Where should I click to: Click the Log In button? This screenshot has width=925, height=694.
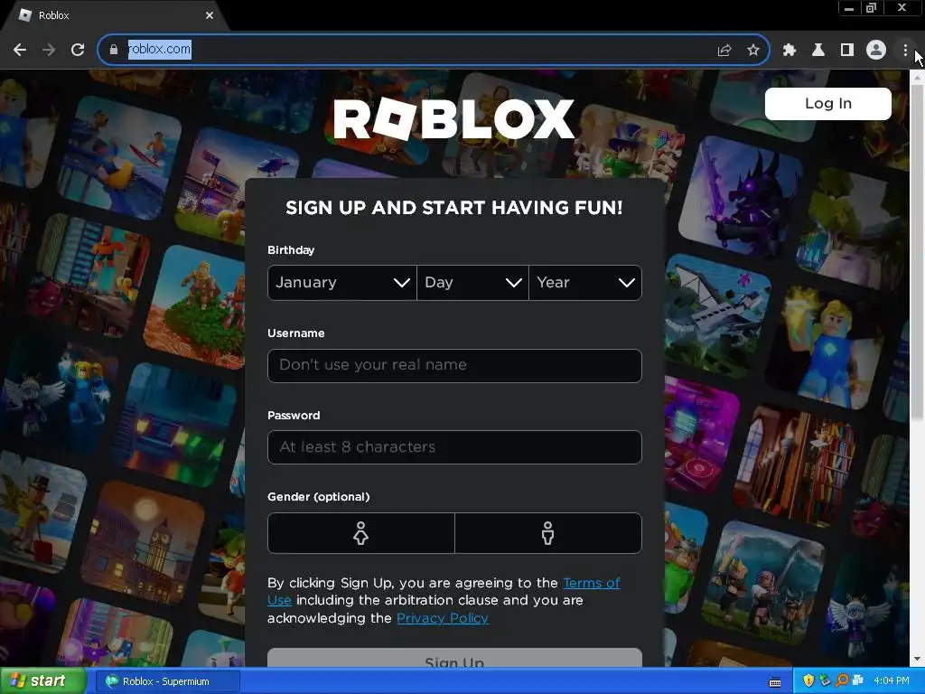click(x=827, y=104)
